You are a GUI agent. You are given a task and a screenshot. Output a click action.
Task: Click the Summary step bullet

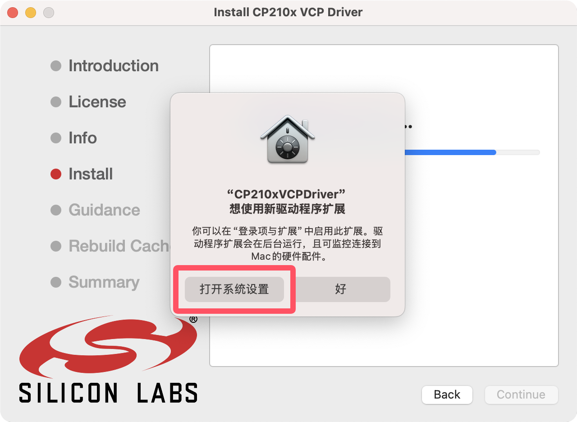pyautogui.click(x=56, y=282)
